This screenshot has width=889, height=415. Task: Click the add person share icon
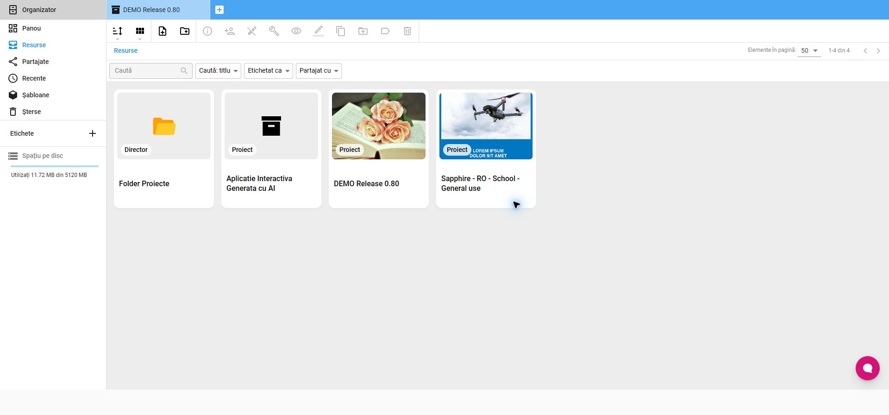click(230, 31)
